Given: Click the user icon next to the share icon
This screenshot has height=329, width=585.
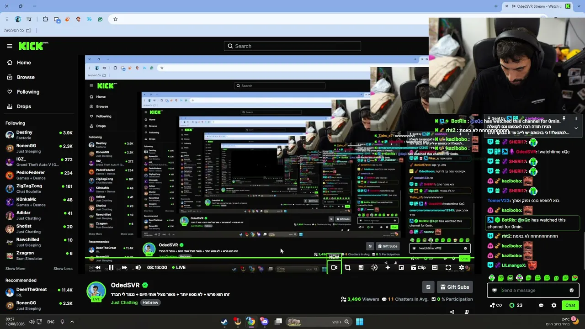Looking at the screenshot, I should point(467,312).
